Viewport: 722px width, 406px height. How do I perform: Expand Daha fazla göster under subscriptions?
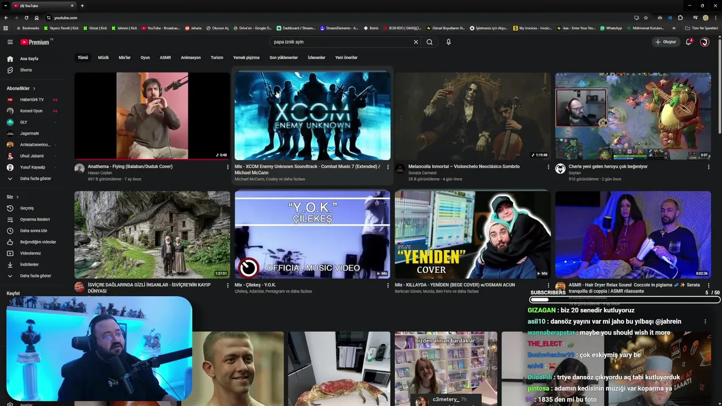click(35, 179)
